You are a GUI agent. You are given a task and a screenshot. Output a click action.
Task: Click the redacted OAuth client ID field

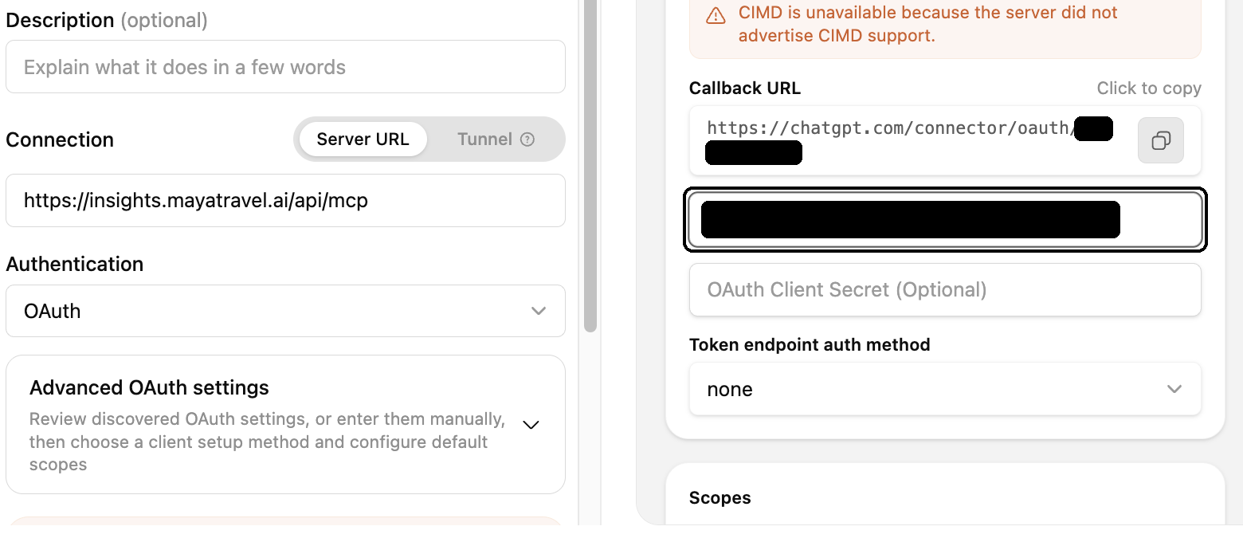945,220
